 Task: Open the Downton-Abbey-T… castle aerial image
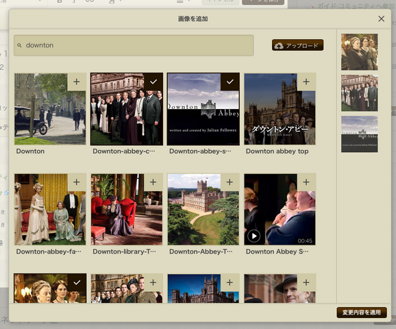pyautogui.click(x=203, y=209)
